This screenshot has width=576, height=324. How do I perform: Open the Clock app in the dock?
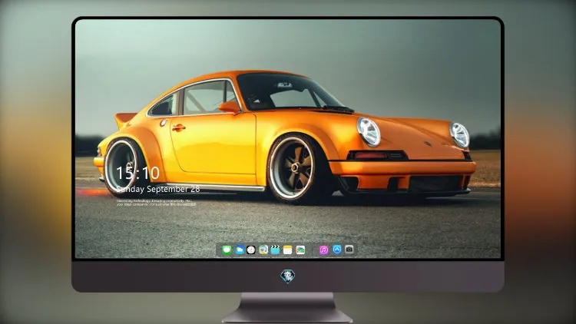(x=251, y=250)
